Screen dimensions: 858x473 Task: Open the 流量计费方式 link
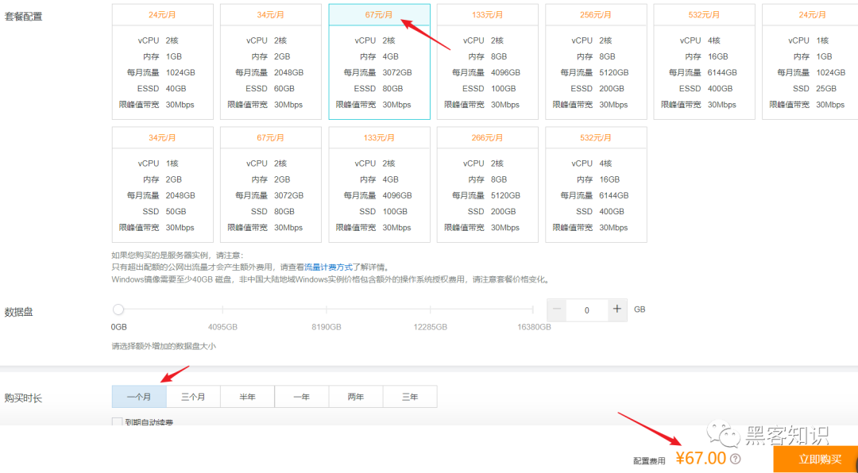tap(328, 267)
